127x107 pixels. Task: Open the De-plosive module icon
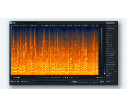pos(107,41)
